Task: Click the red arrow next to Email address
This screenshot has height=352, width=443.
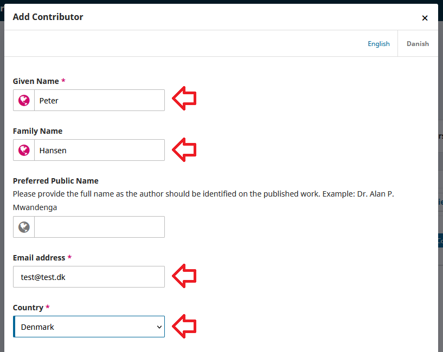Action: tap(184, 276)
